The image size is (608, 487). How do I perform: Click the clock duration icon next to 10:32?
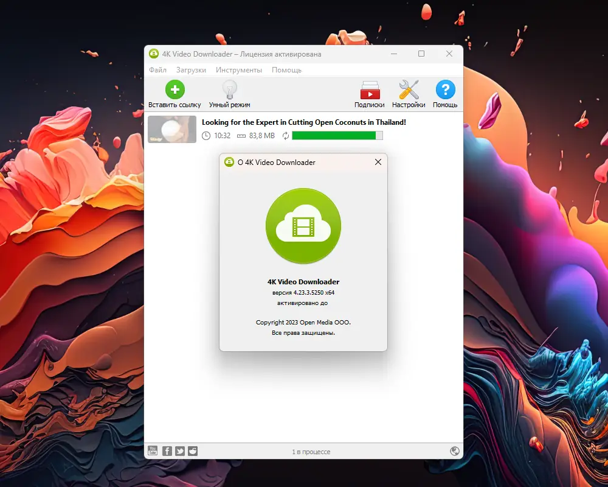point(206,136)
